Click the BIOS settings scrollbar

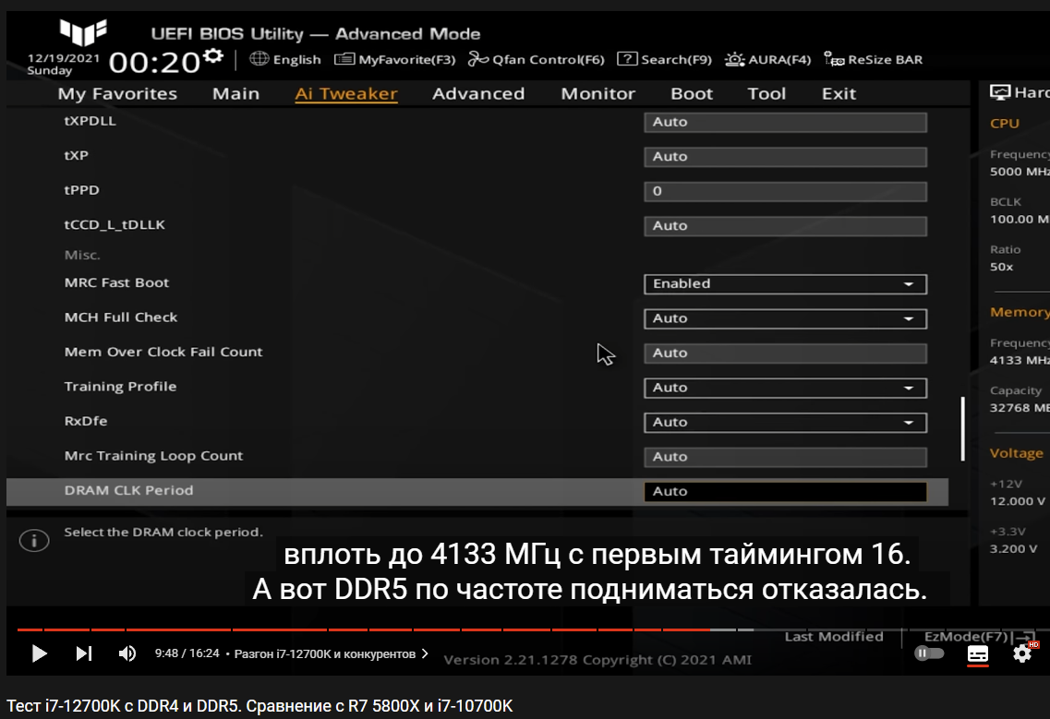[x=962, y=429]
